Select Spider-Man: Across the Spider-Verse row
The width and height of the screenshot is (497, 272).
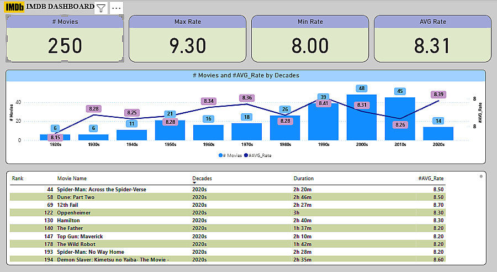tap(228, 189)
